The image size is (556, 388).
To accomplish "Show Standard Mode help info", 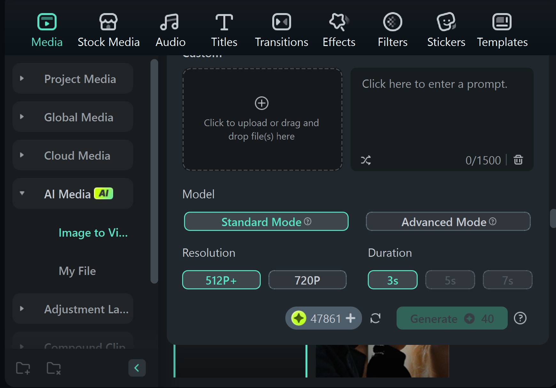I will click(308, 221).
